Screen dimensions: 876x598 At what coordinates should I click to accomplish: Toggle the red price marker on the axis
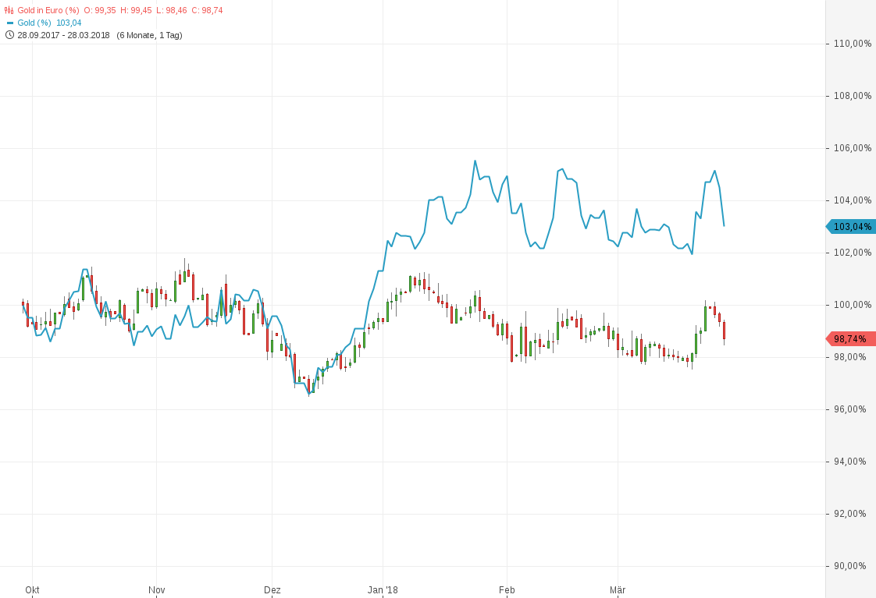point(851,338)
